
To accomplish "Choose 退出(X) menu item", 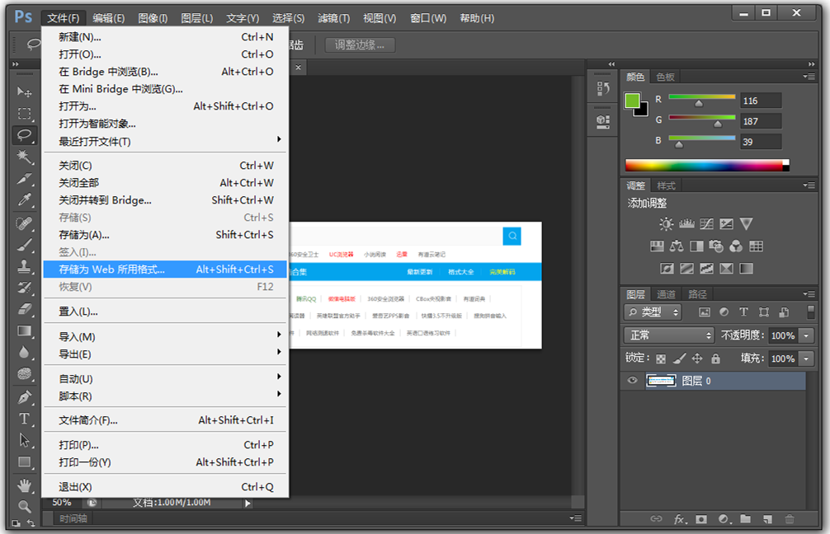I will coord(165,486).
